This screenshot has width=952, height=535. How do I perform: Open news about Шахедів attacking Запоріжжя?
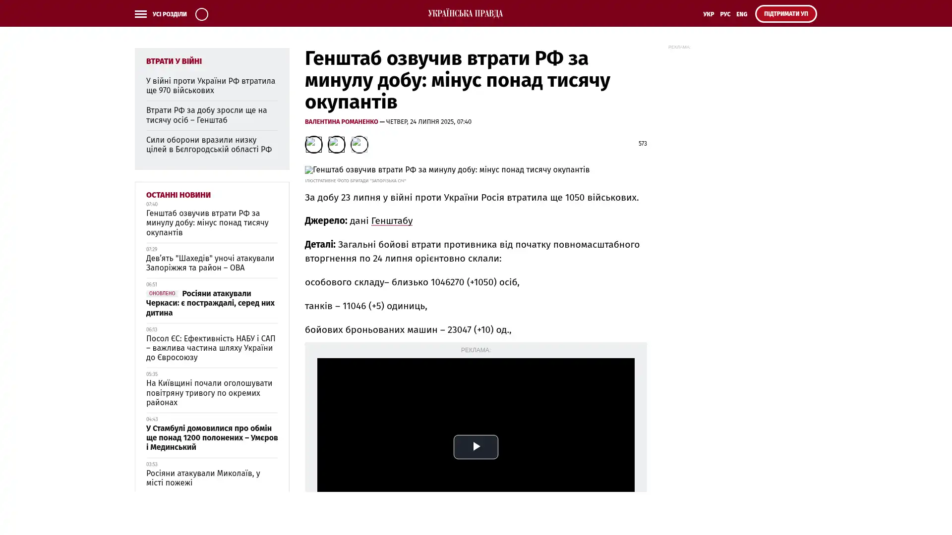point(210,263)
